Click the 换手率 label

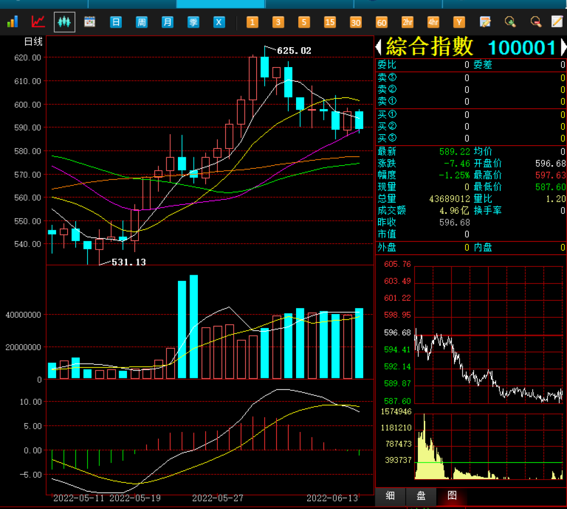pos(488,210)
